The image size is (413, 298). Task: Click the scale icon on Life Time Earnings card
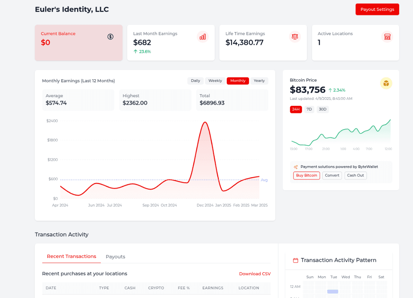(295, 37)
